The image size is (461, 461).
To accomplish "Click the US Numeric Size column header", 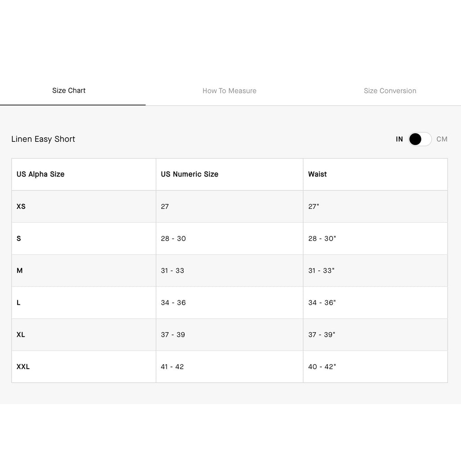I will pos(190,174).
